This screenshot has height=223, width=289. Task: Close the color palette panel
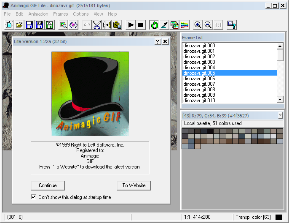281,115
